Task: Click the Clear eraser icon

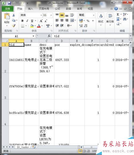Action: [118, 24]
